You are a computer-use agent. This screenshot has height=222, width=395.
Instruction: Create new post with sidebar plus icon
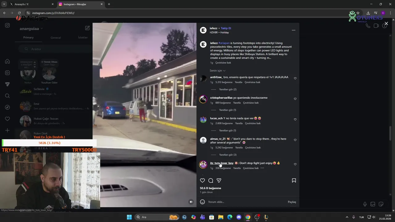pyautogui.click(x=7, y=130)
